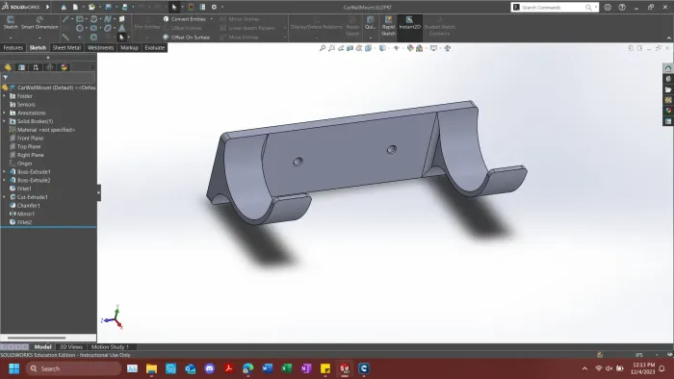Expand the SOLIDWORKS menu arrow
674x379 pixels.
point(48,7)
